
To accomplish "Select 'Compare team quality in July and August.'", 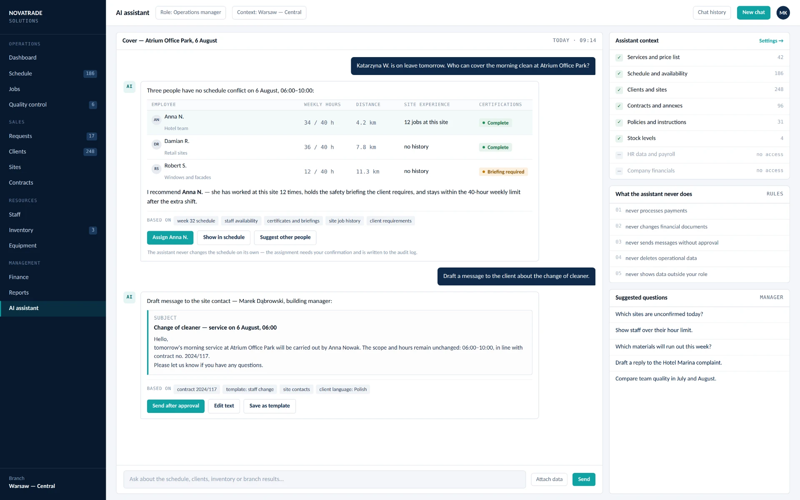I will click(x=699, y=379).
